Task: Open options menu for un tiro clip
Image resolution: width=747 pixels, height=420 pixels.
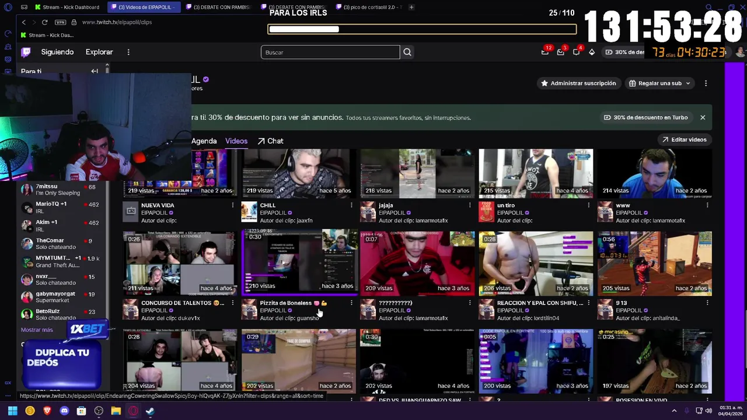Action: click(x=588, y=205)
